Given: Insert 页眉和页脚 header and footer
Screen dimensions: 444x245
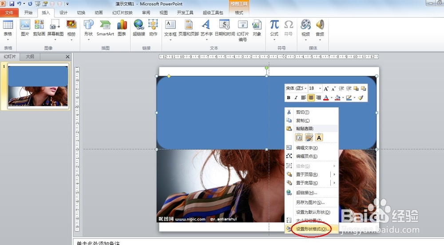Looking at the screenshot, I should (x=189, y=28).
